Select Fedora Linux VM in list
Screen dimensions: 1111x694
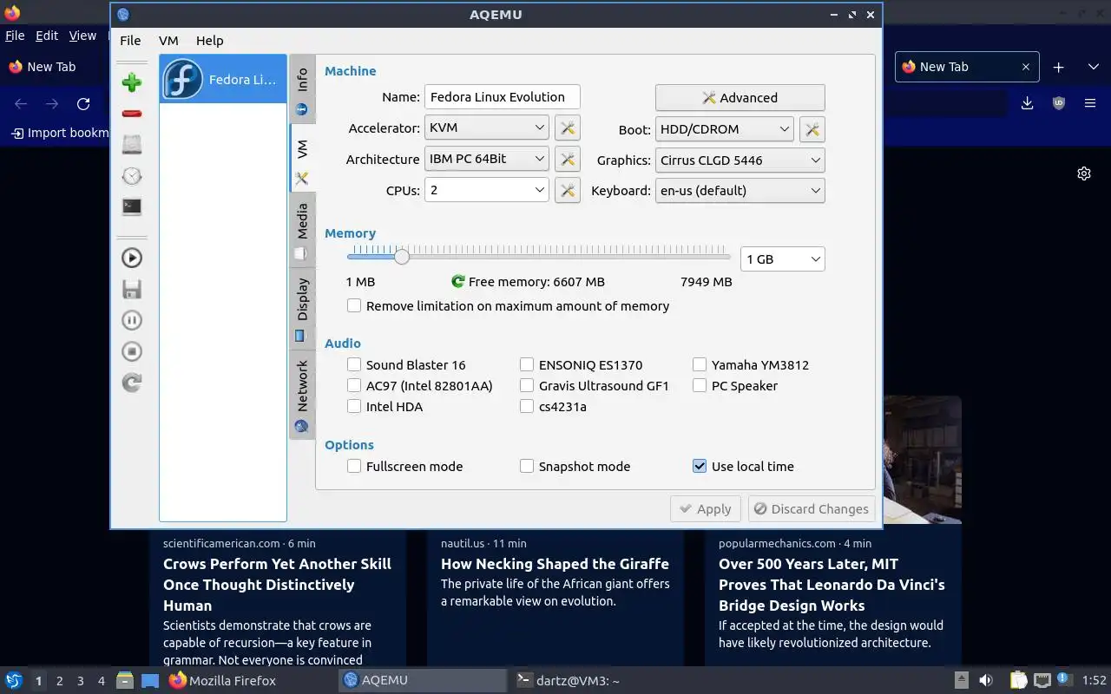(223, 80)
